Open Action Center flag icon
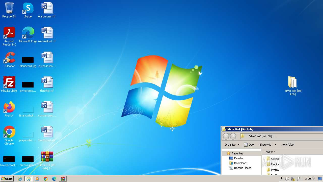The image size is (323, 182). (x=299, y=179)
